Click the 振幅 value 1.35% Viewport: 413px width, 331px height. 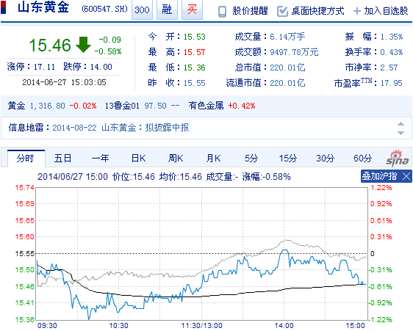[x=392, y=37]
